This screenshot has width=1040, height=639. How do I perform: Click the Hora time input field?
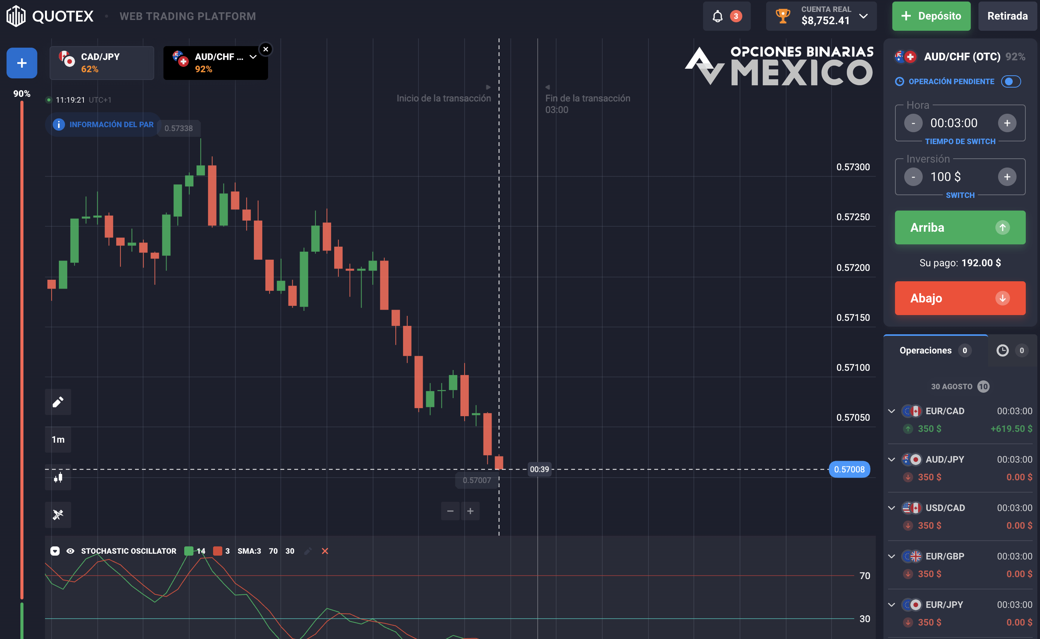(960, 123)
